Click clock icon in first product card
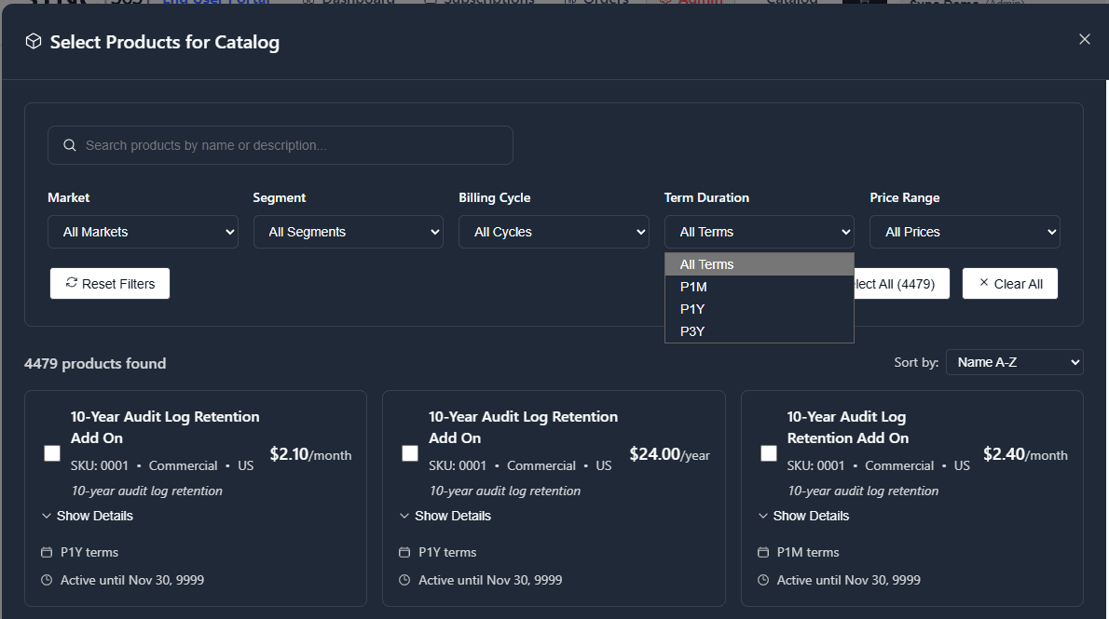Image resolution: width=1109 pixels, height=619 pixels. [x=47, y=580]
